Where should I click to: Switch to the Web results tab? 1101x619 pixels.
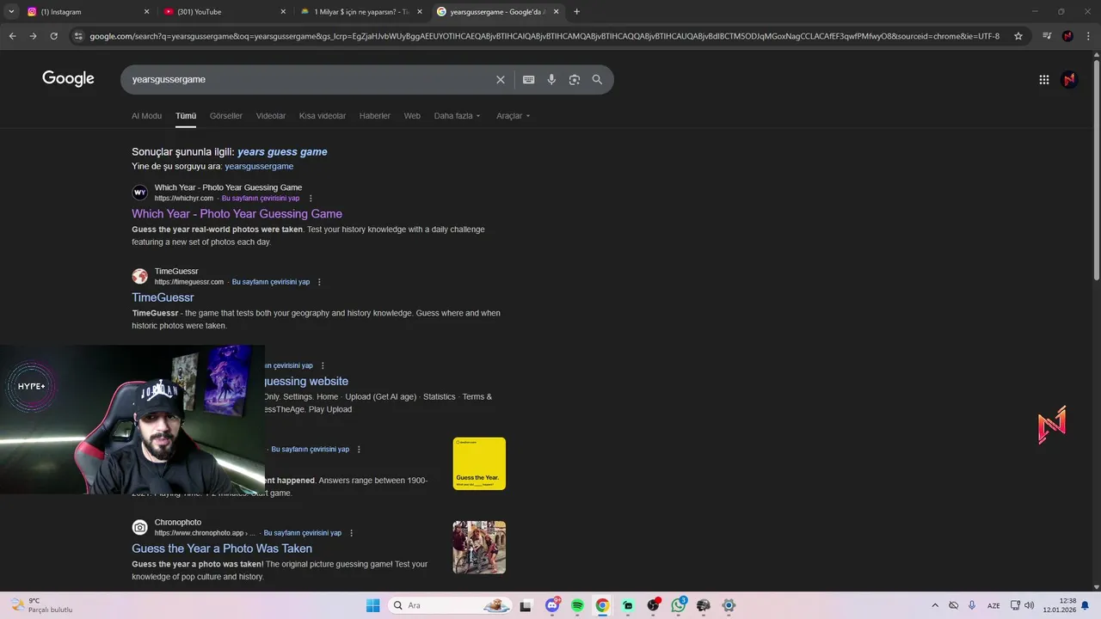click(x=412, y=116)
